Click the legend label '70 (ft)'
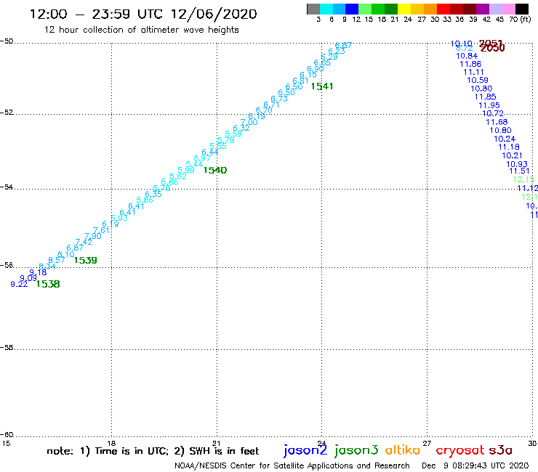Screen dimensions: 538x472 point(520,20)
